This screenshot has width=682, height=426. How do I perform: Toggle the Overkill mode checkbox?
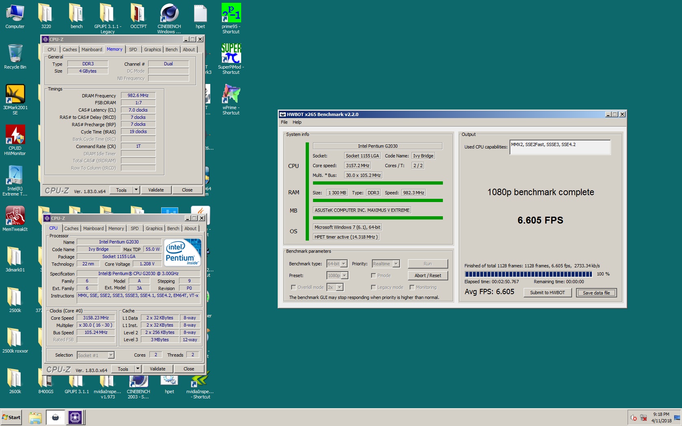(x=294, y=287)
